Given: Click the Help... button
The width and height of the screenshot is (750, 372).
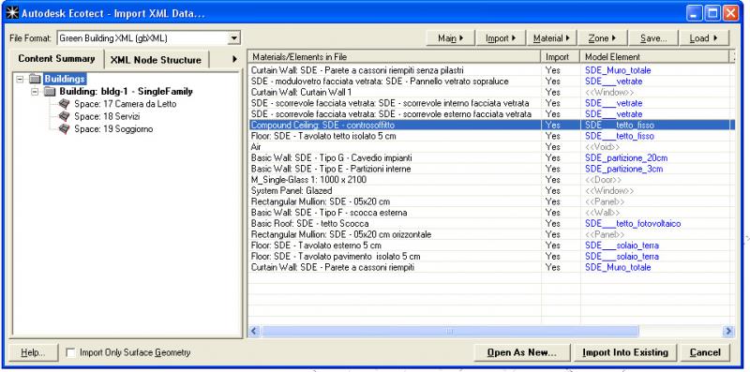Looking at the screenshot, I should tap(33, 353).
